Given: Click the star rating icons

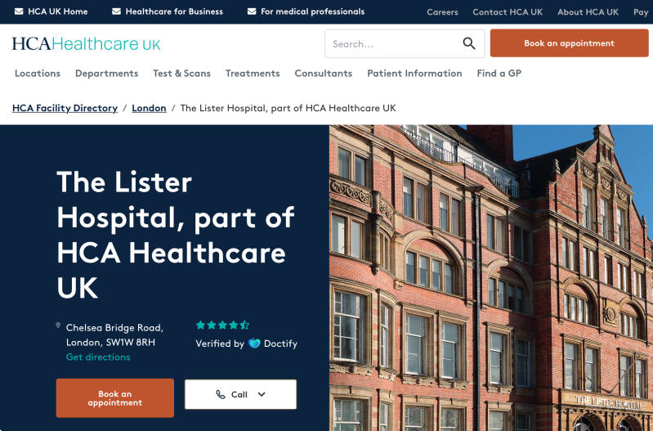Looking at the screenshot, I should [222, 325].
